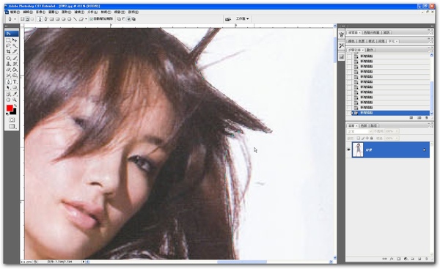The image size is (440, 269).
Task: Select the Horizontal Type tool
Action: click(15, 82)
